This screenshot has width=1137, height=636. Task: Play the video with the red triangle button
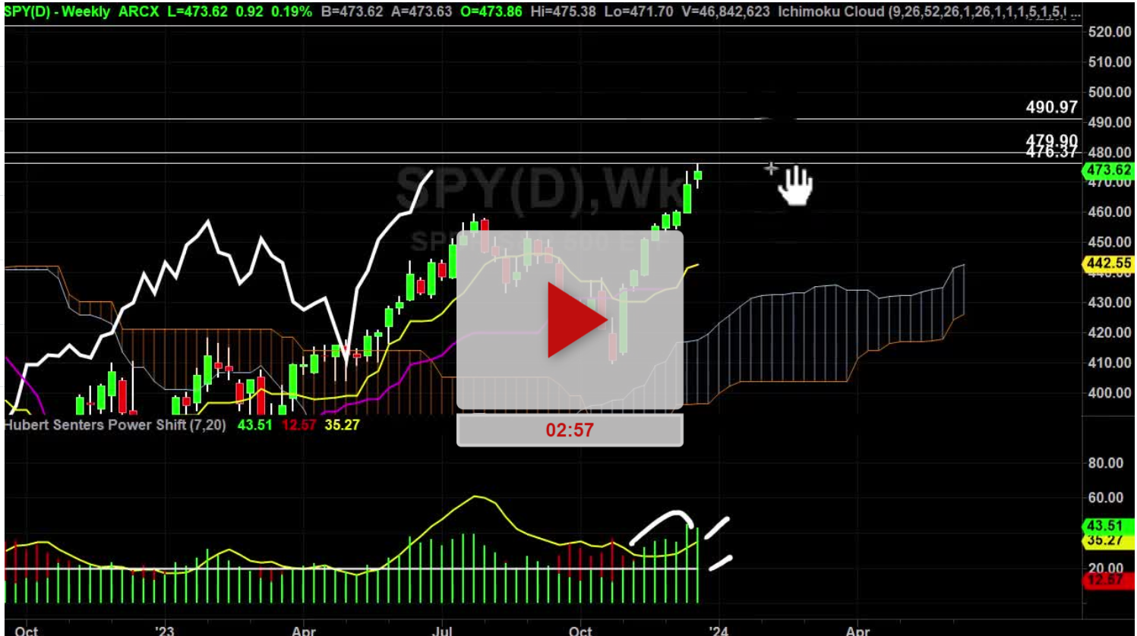click(x=578, y=320)
